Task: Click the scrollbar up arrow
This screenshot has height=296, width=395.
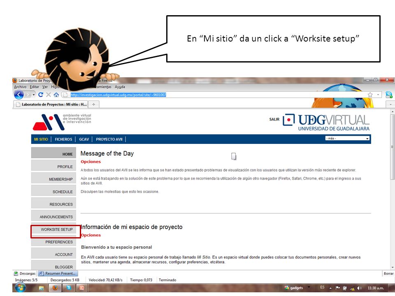Action: click(x=392, y=111)
